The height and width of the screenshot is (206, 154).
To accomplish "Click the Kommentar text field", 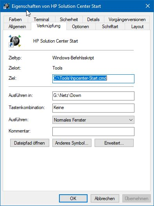I will click(x=93, y=131).
